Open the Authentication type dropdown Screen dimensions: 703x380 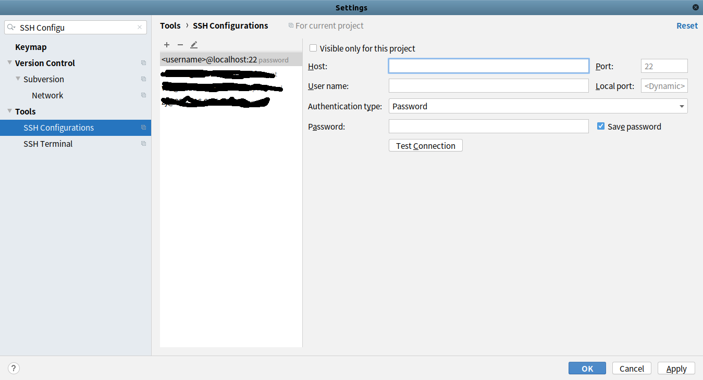(x=538, y=106)
